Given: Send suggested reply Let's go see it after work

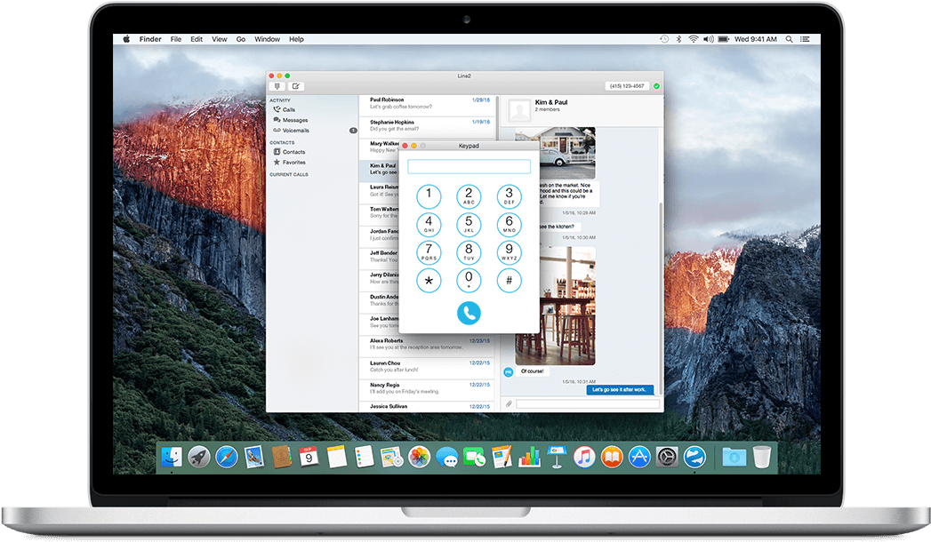Looking at the screenshot, I should (x=620, y=389).
